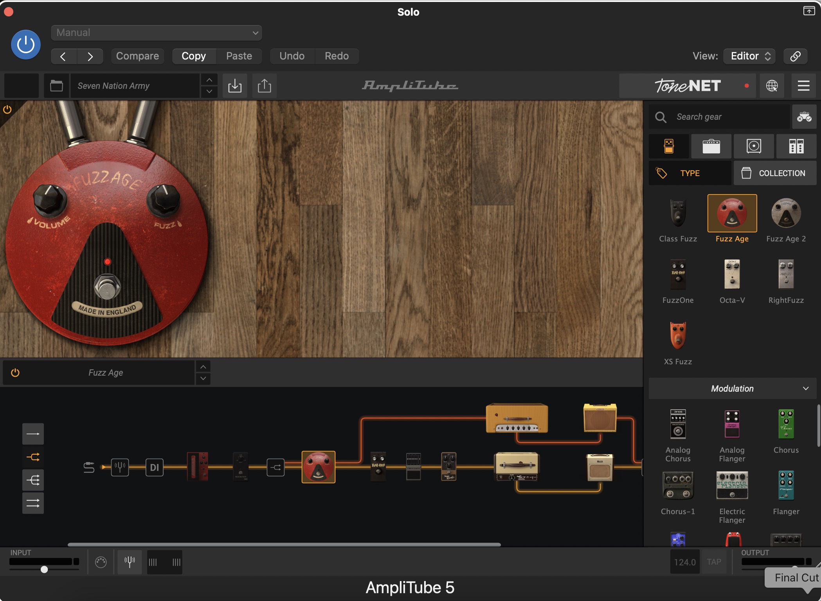Open the Manual preset dropdown
The image size is (821, 601).
point(156,33)
